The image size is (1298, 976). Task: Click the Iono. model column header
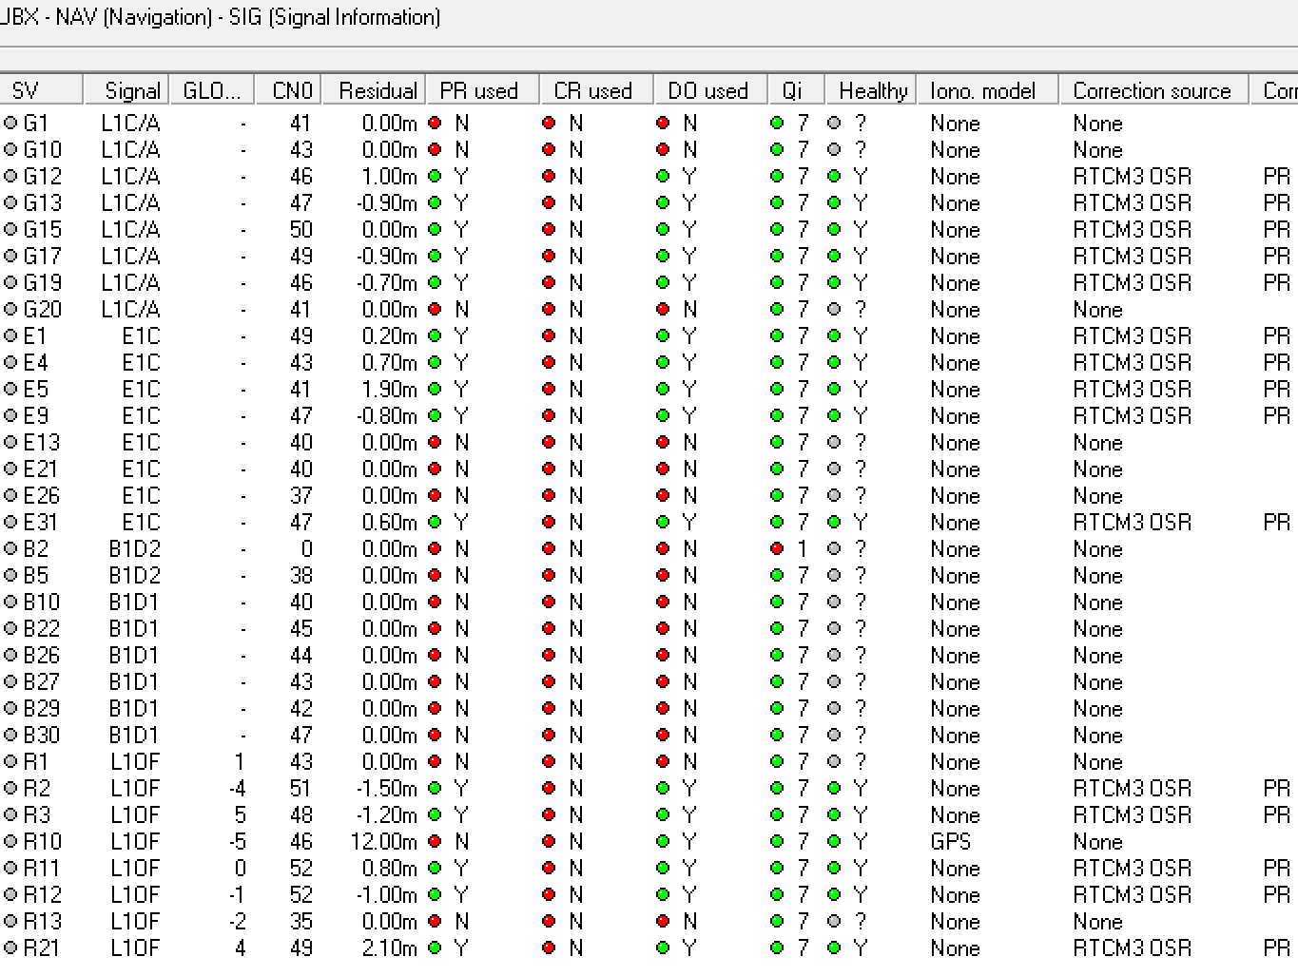[x=982, y=90]
